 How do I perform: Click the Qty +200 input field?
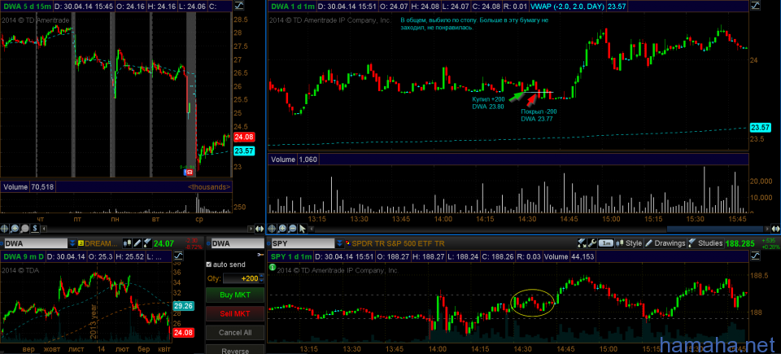coord(241,278)
